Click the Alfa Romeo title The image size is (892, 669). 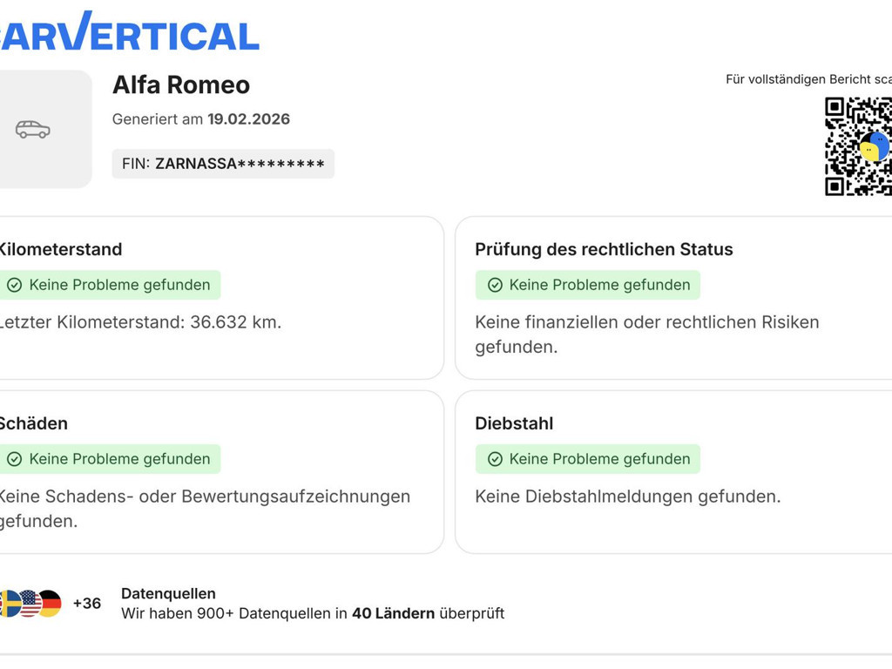tap(181, 84)
